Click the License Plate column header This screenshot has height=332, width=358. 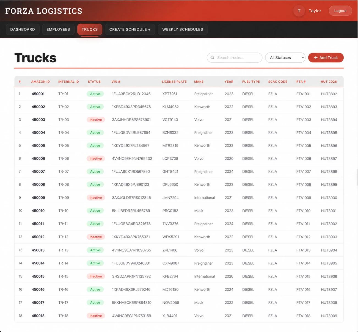tap(174, 82)
